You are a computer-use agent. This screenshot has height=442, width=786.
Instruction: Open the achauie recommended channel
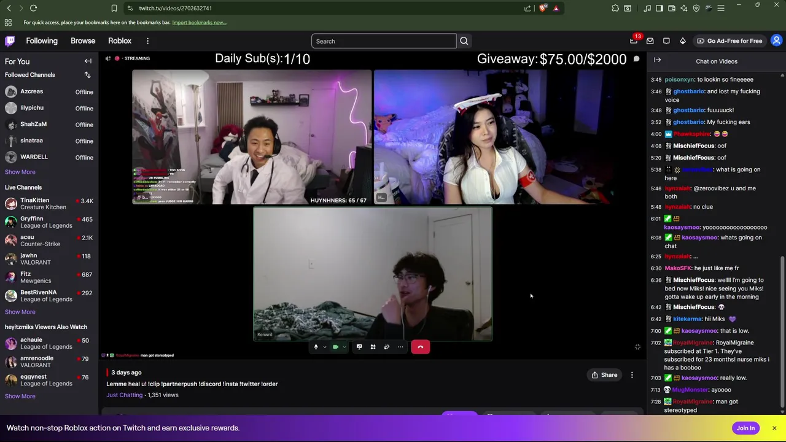49,343
